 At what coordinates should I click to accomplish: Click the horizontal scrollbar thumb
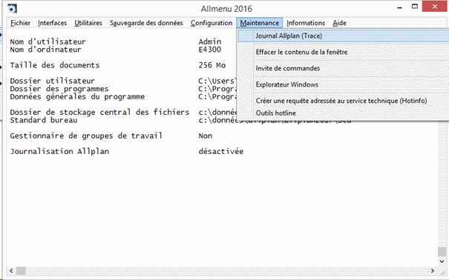click(x=21, y=270)
